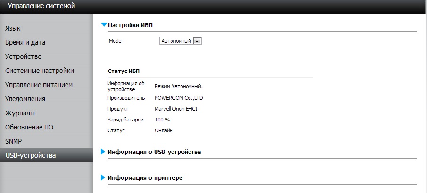427x193 pixels.
Task: Open Системные настройки page
Action: pos(39,71)
